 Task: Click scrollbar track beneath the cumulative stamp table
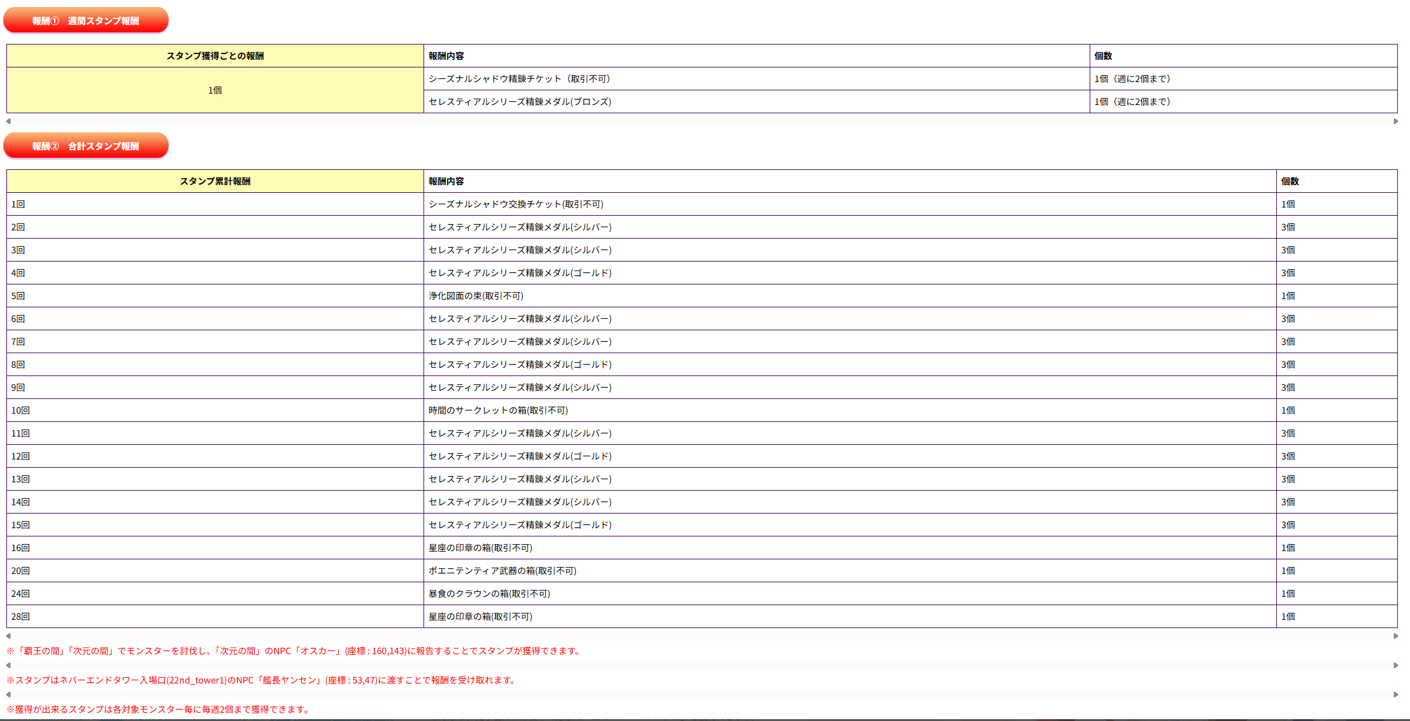coord(701,636)
